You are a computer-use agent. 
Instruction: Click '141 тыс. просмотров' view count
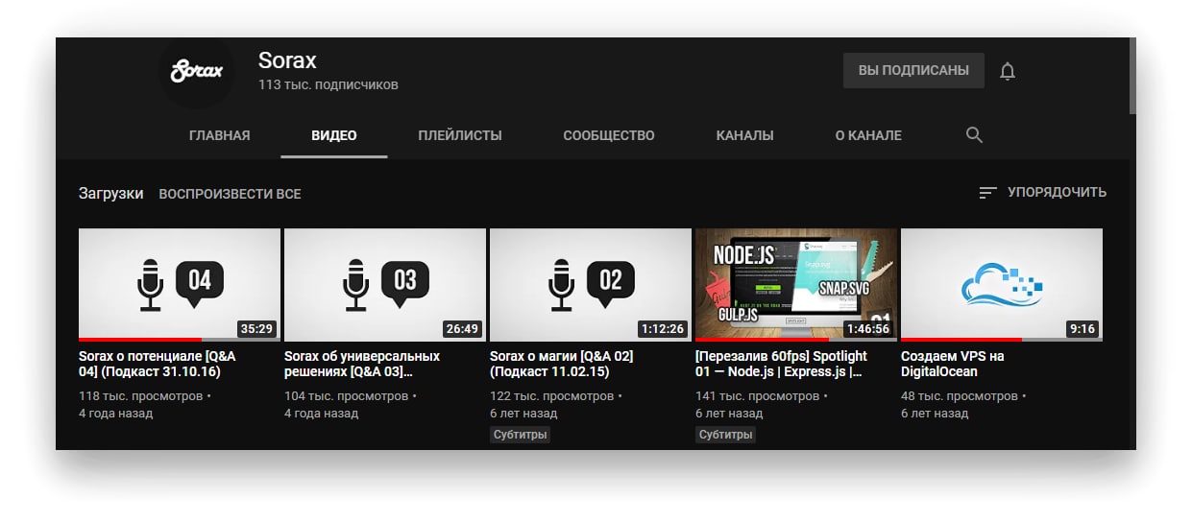click(x=758, y=395)
